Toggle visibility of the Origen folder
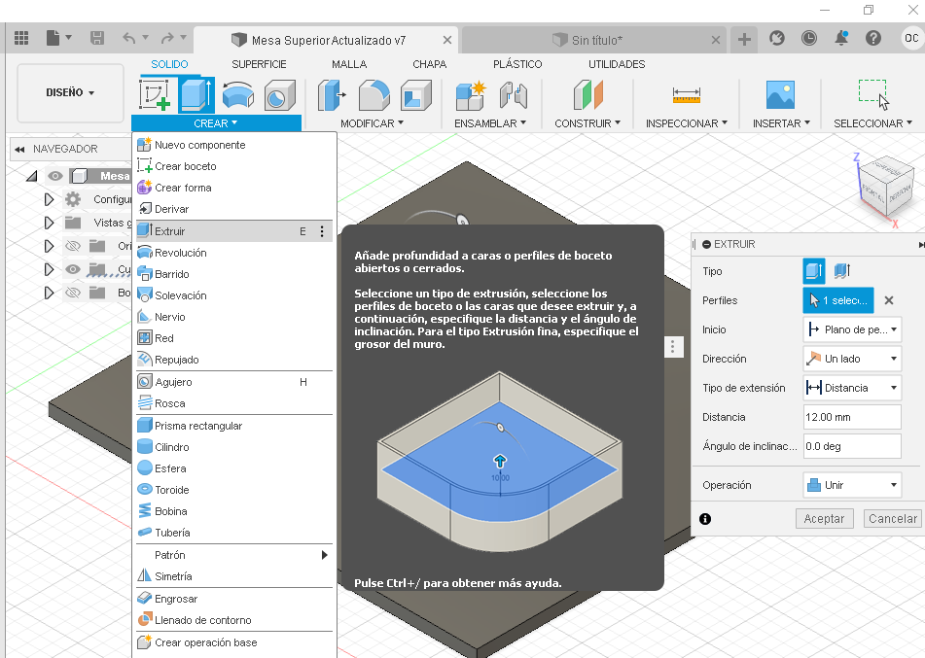Screen dimensions: 925x658 point(73,246)
